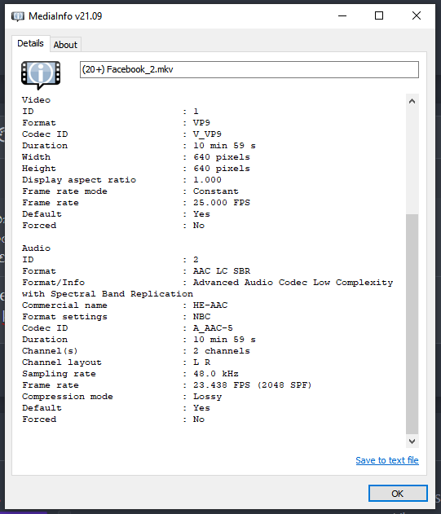Click the 'Format settings' label
This screenshot has width=441, height=514.
[64, 317]
